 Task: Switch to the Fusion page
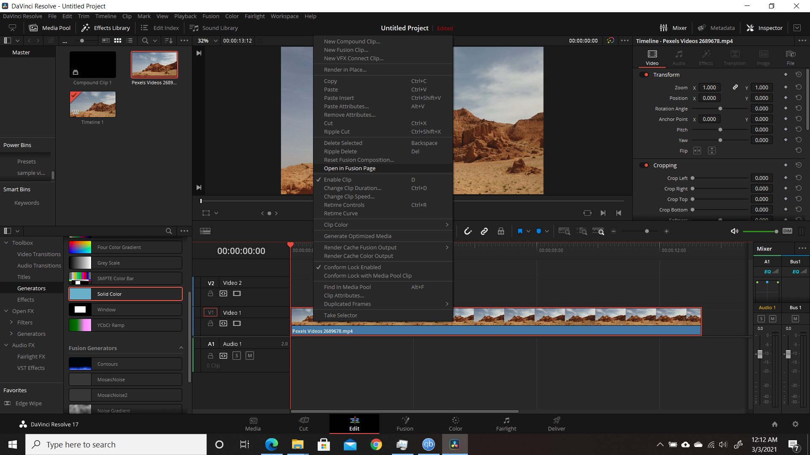[x=405, y=424]
